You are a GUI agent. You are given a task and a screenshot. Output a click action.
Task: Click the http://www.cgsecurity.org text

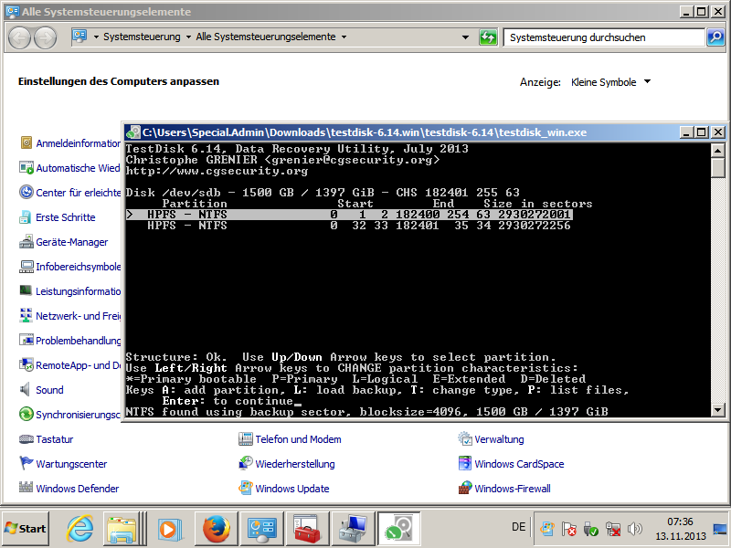(217, 171)
